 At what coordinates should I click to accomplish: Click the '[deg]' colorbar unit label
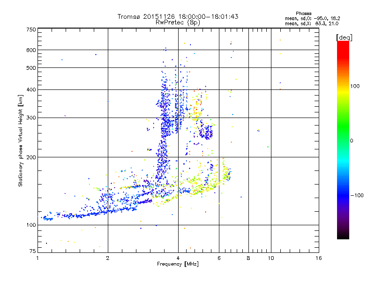(x=344, y=37)
